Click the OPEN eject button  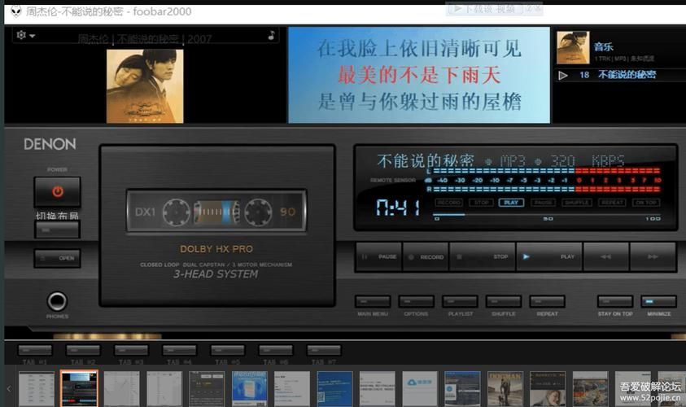click(x=57, y=258)
